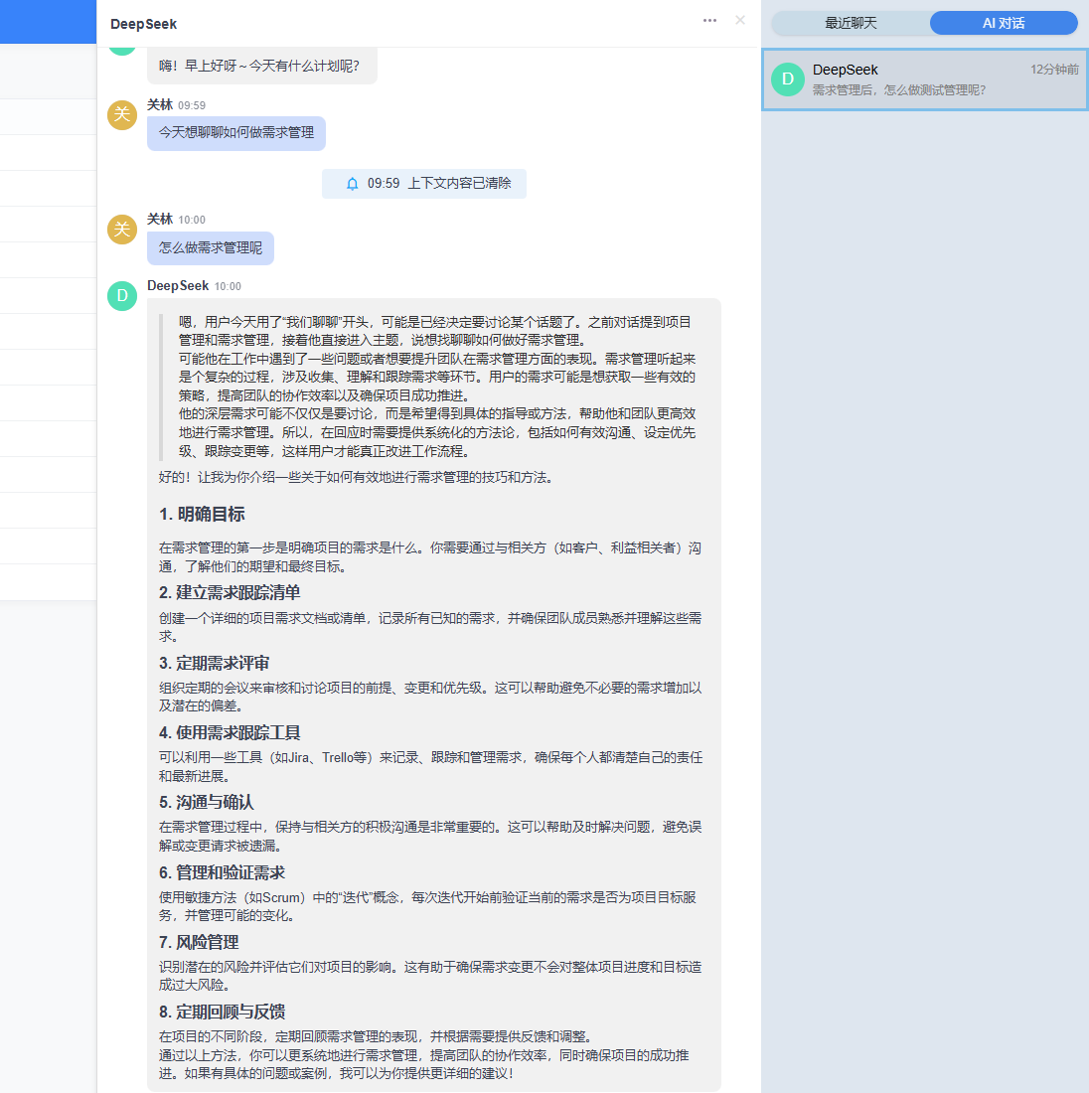
Task: Click the heading 8. 定期回顾与反馈
Action: pyautogui.click(x=222, y=1013)
